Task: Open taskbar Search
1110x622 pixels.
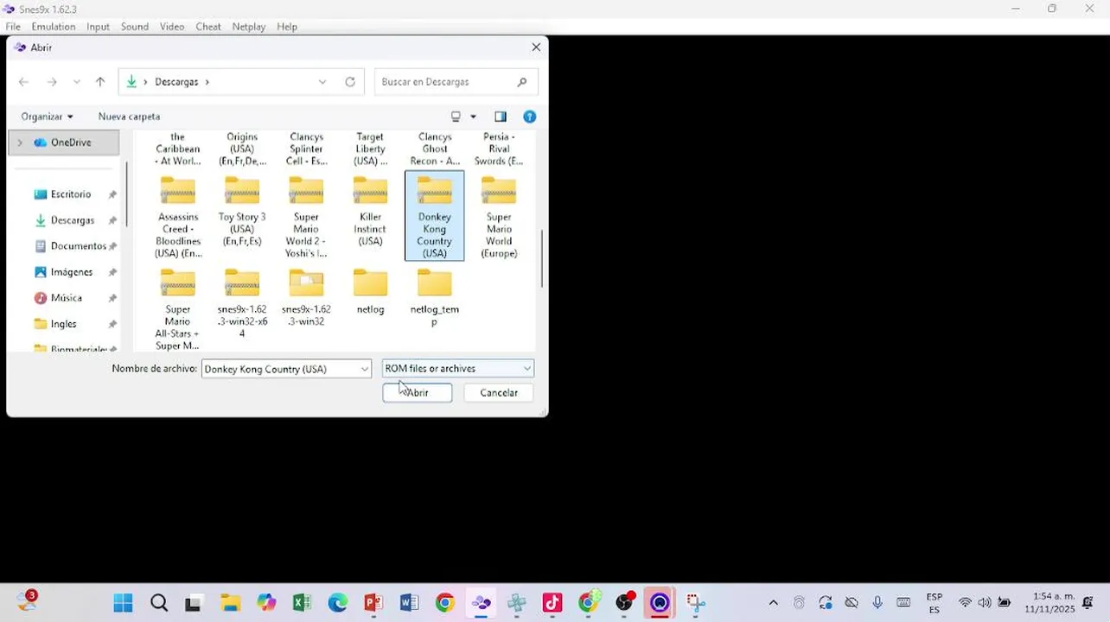Action: pyautogui.click(x=159, y=603)
